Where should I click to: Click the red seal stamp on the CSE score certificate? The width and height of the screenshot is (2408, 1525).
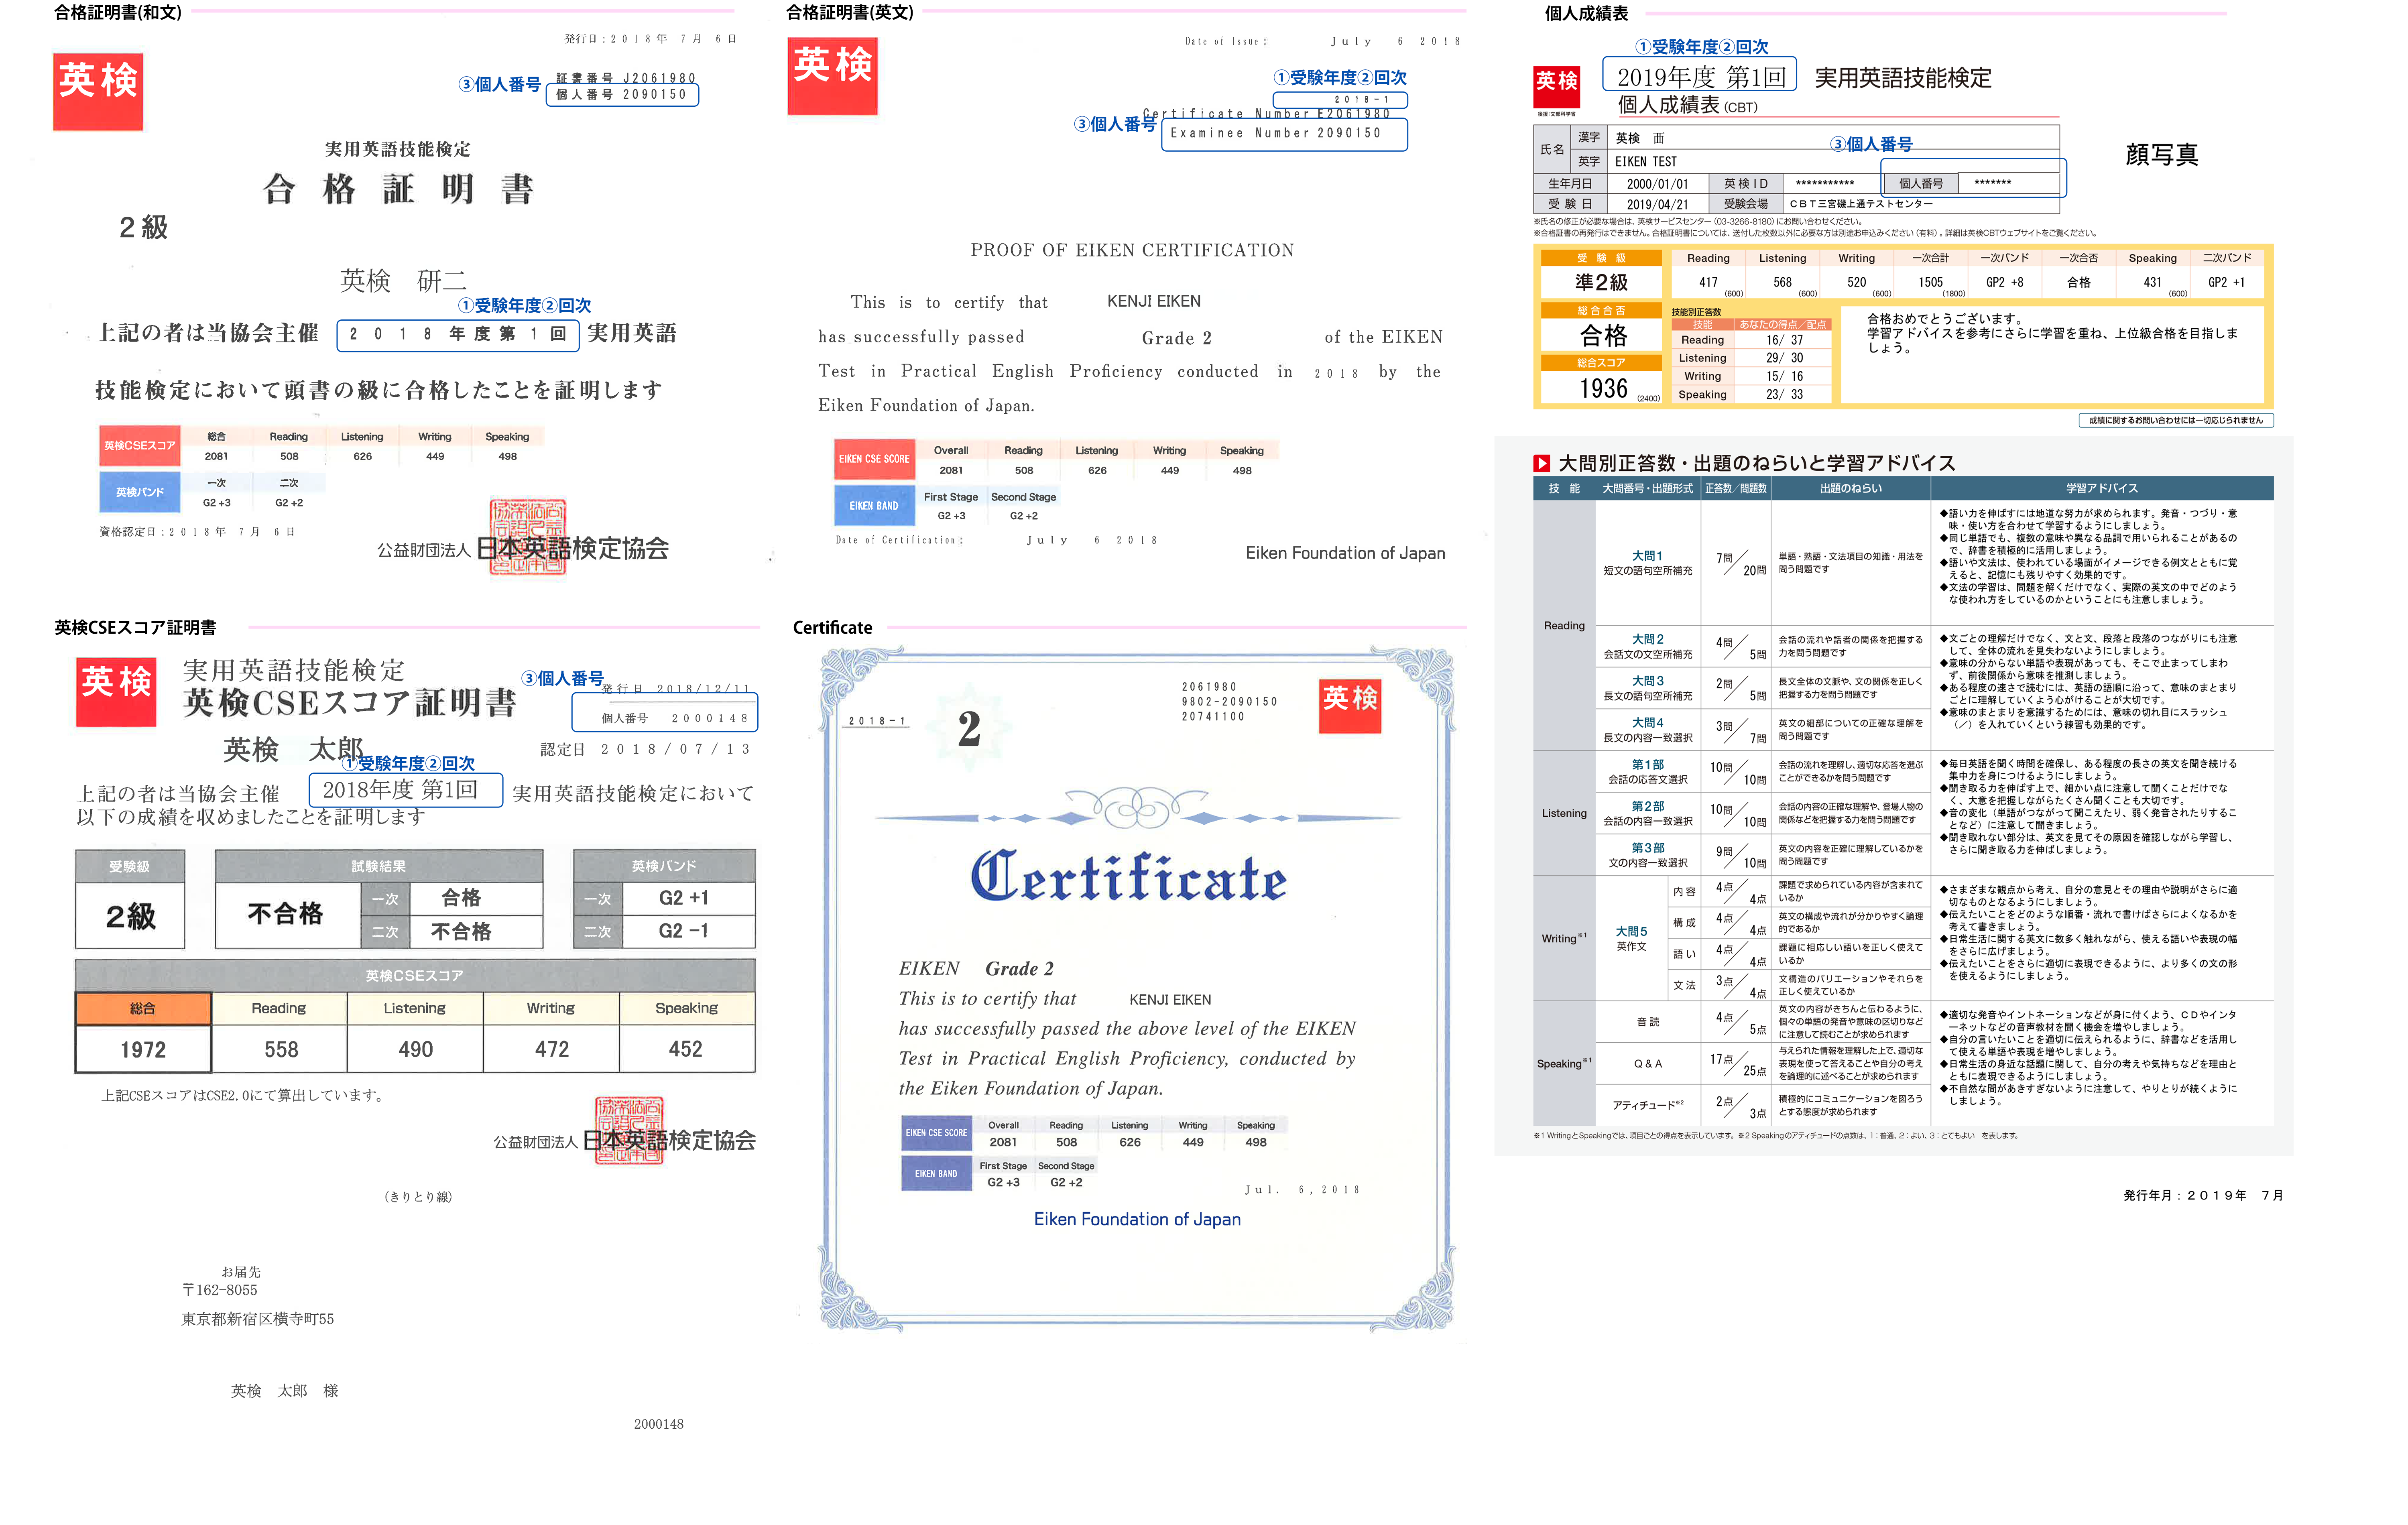tap(629, 1130)
